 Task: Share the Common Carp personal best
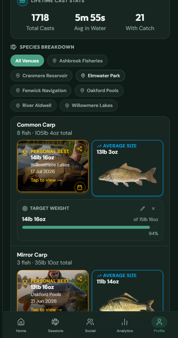pyautogui.click(x=80, y=149)
